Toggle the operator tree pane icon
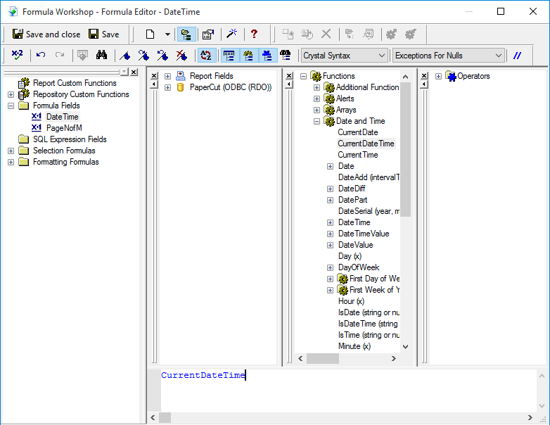550x425 pixels. (x=267, y=55)
